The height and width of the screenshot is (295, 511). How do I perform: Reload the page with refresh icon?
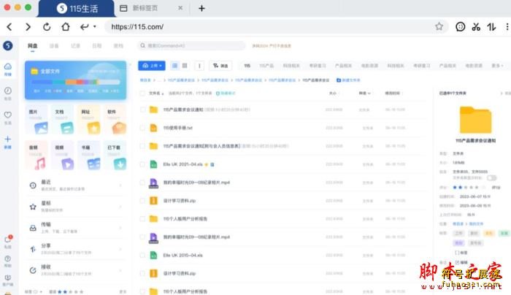click(47, 27)
